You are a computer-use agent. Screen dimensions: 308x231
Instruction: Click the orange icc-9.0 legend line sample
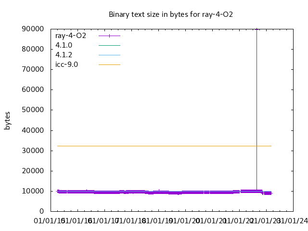(109, 64)
